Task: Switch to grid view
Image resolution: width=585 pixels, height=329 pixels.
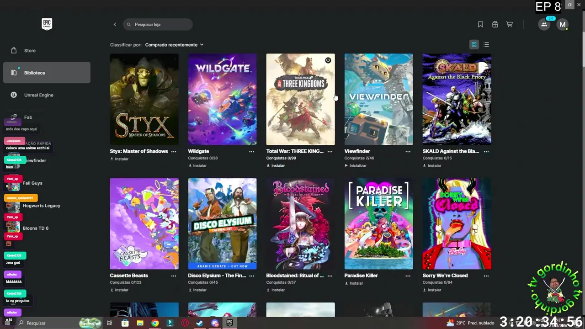Action: 474,44
